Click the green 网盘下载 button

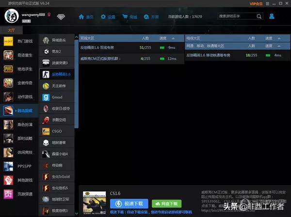click(x=166, y=203)
